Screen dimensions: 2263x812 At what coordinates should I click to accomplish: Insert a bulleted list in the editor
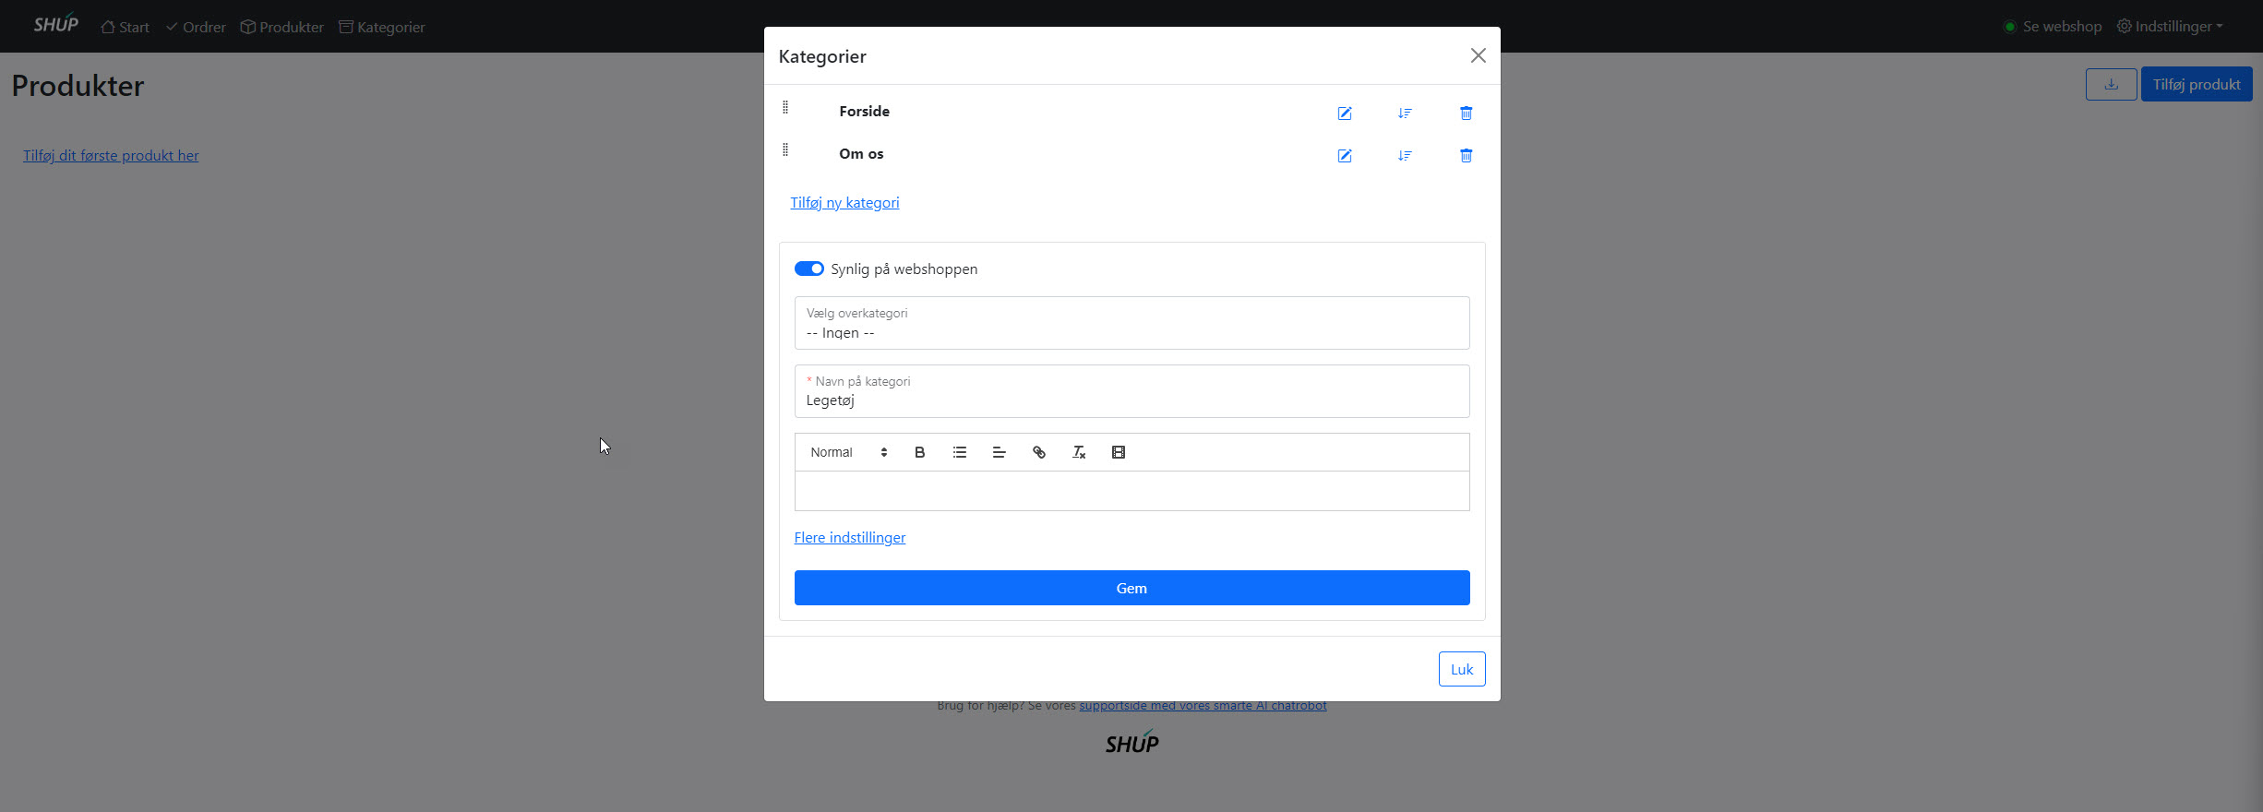coord(960,452)
